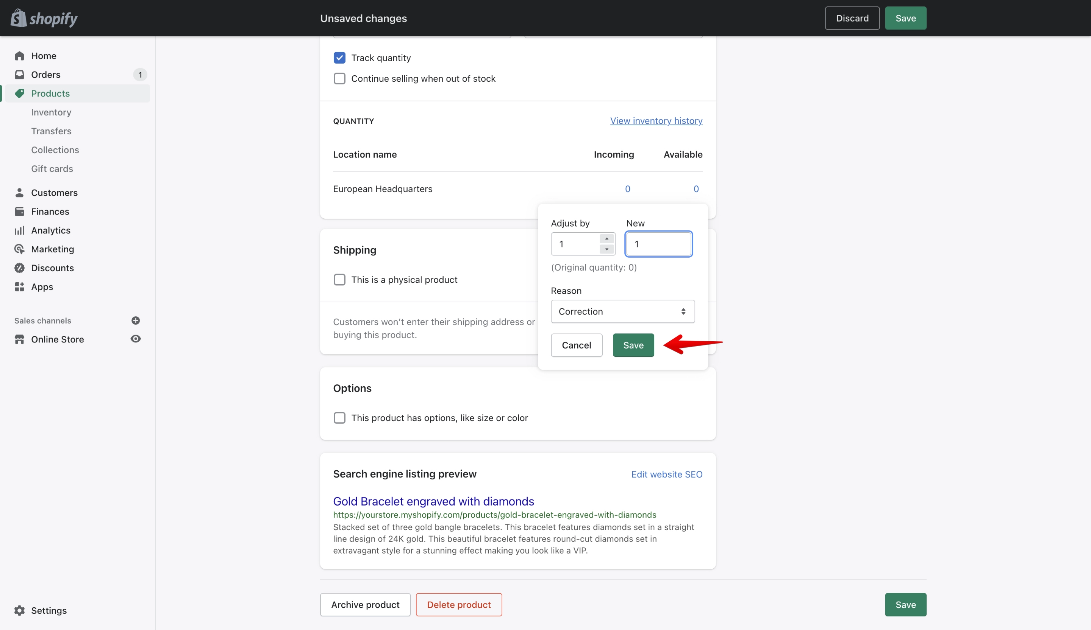Open Settings gear icon
The image size is (1091, 630).
coord(19,610)
